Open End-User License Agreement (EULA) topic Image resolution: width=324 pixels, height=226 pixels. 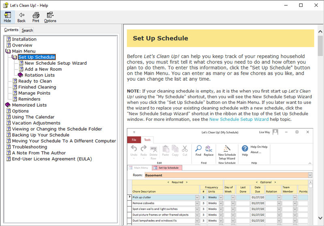pyautogui.click(x=52, y=159)
